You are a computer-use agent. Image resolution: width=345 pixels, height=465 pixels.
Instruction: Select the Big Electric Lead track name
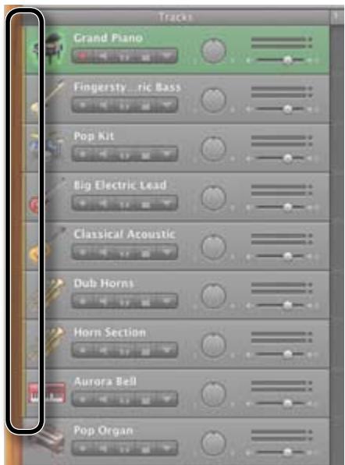point(120,186)
